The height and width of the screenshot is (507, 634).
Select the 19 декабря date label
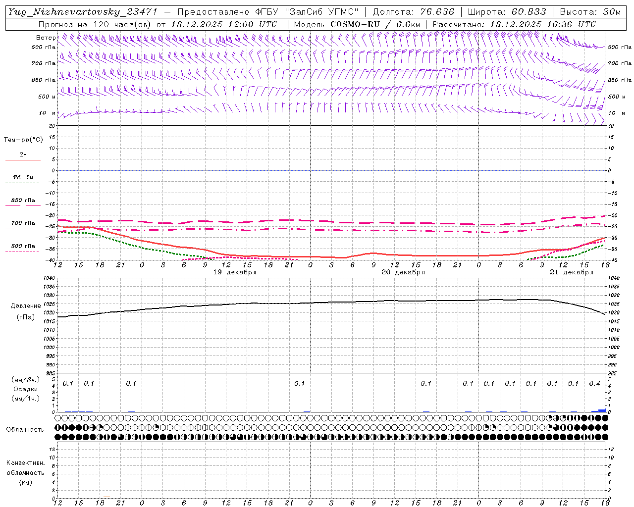click(x=234, y=272)
